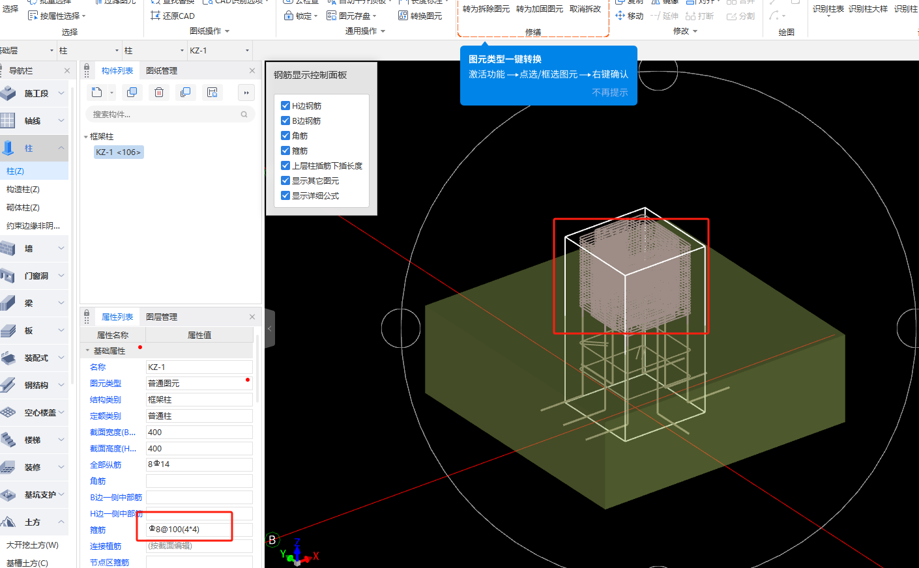
Task: Click the 搜索构件 search field
Action: click(x=169, y=114)
